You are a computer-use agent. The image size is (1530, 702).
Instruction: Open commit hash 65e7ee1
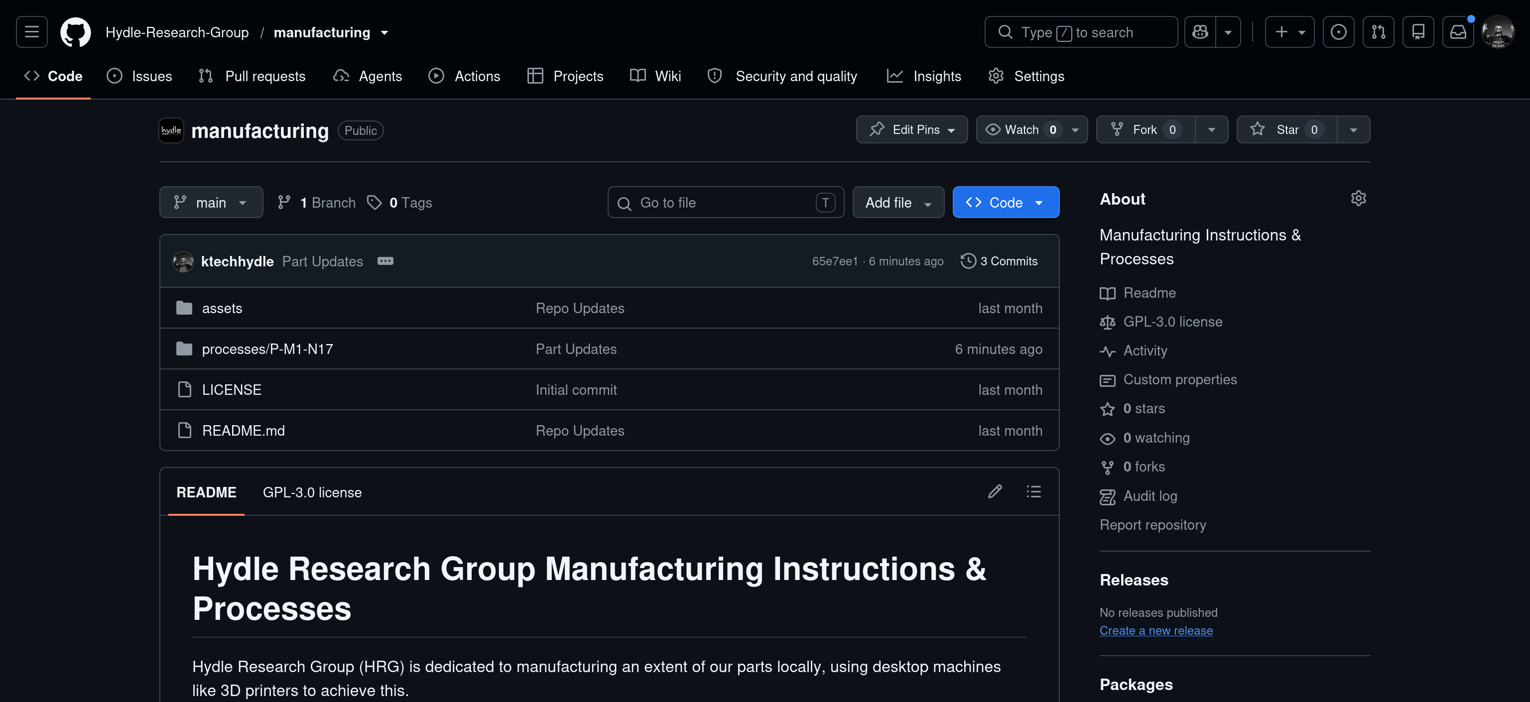pyautogui.click(x=835, y=261)
